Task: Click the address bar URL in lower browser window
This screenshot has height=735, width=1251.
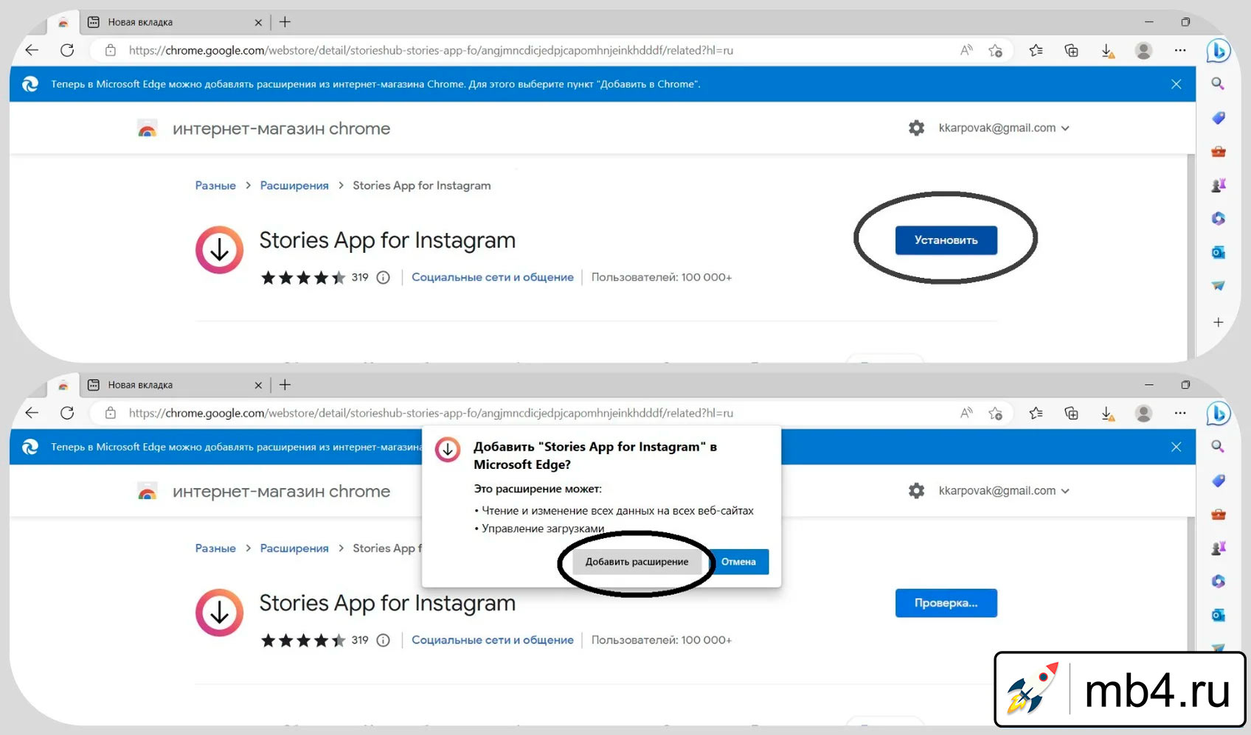Action: point(431,413)
